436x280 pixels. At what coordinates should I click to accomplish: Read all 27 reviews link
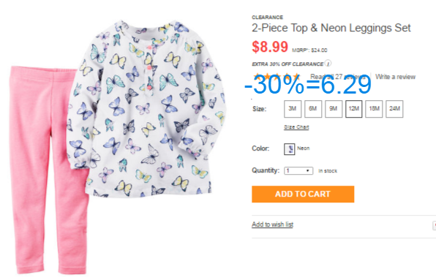[337, 77]
